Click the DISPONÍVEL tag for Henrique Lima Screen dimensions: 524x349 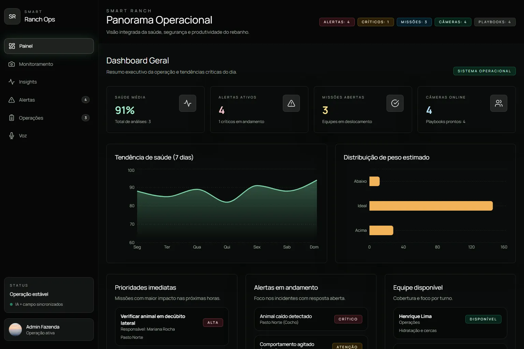[x=483, y=319]
